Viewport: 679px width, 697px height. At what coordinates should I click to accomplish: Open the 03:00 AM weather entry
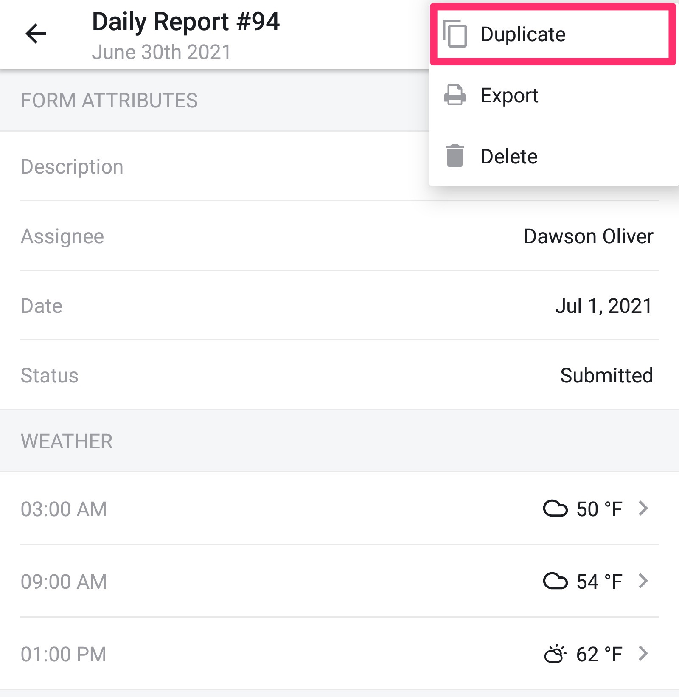click(339, 509)
